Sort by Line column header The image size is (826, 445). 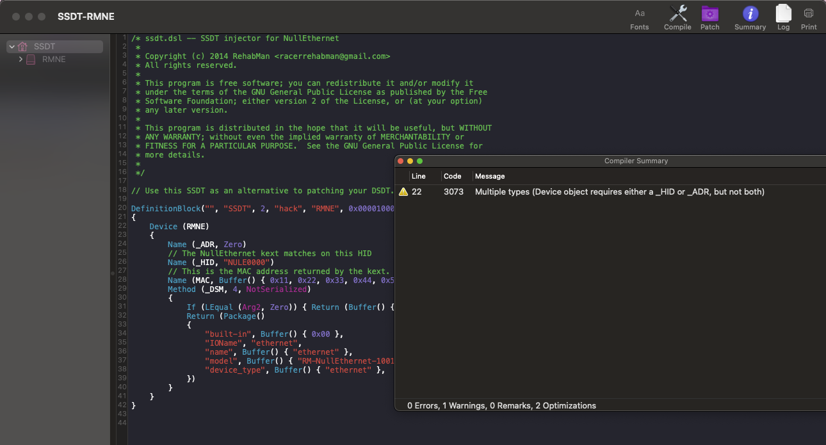click(x=418, y=176)
